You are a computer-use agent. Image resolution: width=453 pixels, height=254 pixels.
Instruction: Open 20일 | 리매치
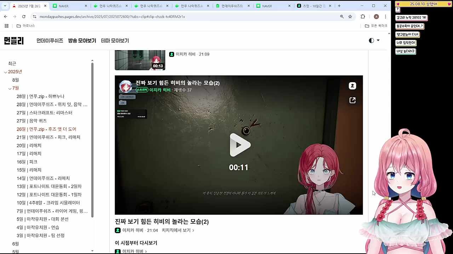click(29, 145)
